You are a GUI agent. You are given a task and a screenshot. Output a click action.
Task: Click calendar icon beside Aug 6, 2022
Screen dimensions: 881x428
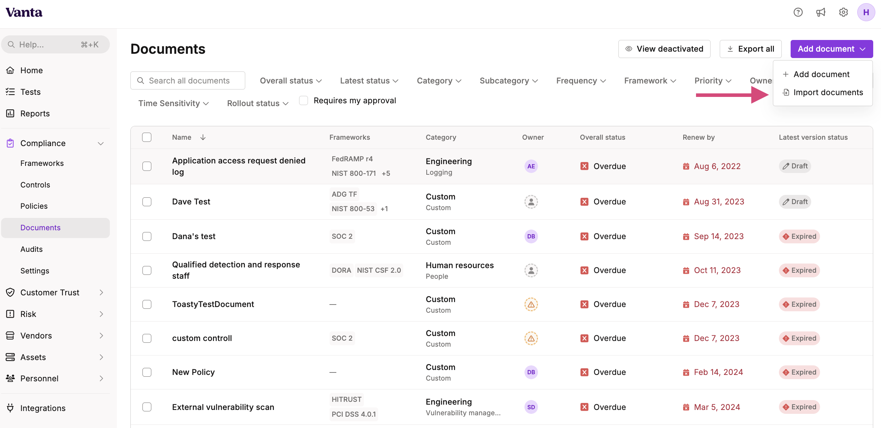point(686,166)
